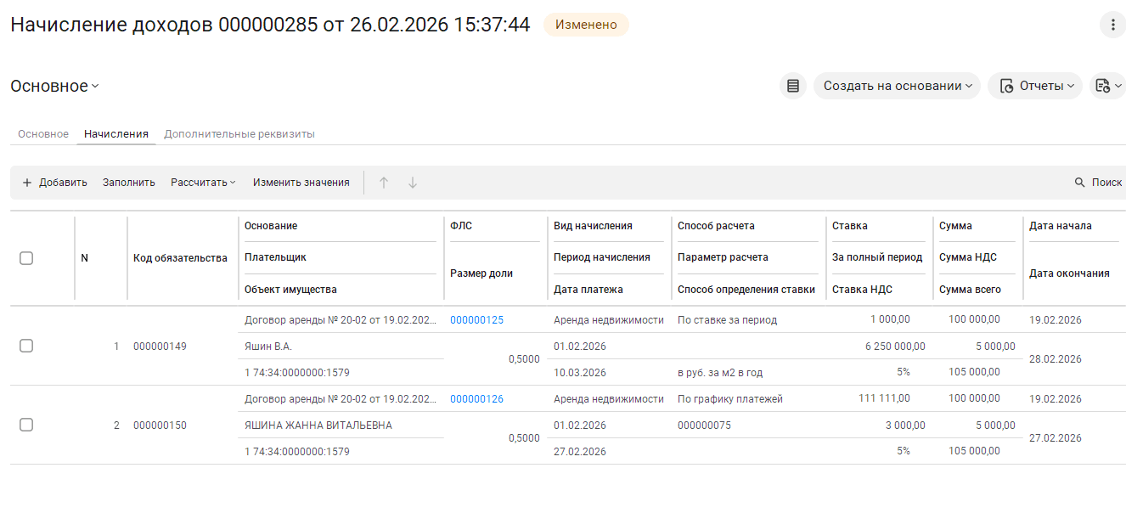The width and height of the screenshot is (1126, 513).
Task: Click По ставке за период cell
Action: click(727, 320)
